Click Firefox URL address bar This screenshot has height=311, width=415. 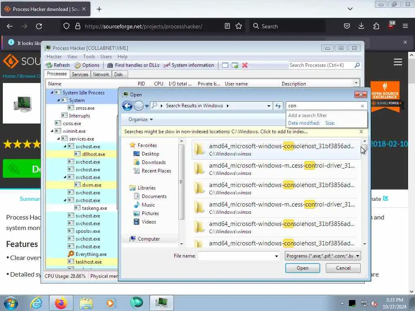pyautogui.click(x=144, y=26)
